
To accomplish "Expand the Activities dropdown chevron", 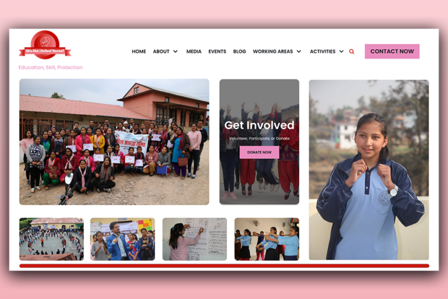I will click(x=341, y=51).
